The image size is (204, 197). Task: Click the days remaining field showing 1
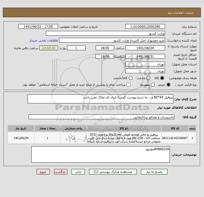[76, 48]
